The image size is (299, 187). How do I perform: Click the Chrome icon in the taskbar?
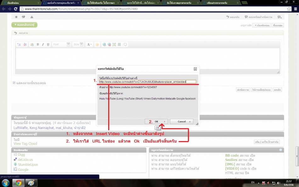(19, 183)
